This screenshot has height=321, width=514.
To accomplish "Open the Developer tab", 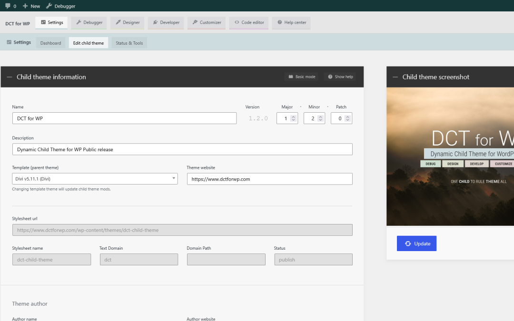I will coord(166,23).
